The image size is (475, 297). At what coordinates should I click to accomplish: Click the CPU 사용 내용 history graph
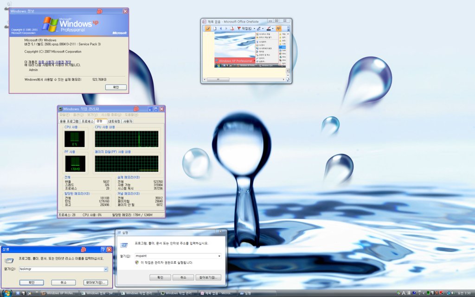(x=126, y=139)
